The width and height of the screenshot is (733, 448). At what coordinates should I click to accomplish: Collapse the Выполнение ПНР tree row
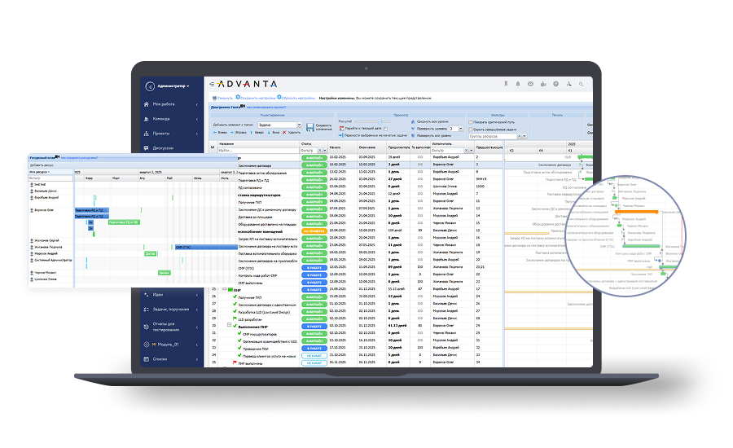(230, 326)
